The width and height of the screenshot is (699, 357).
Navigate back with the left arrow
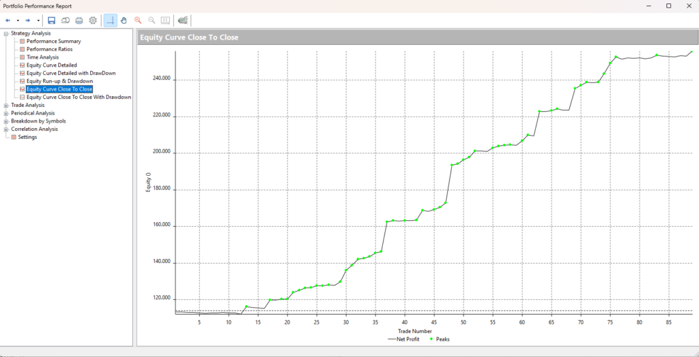tap(8, 20)
